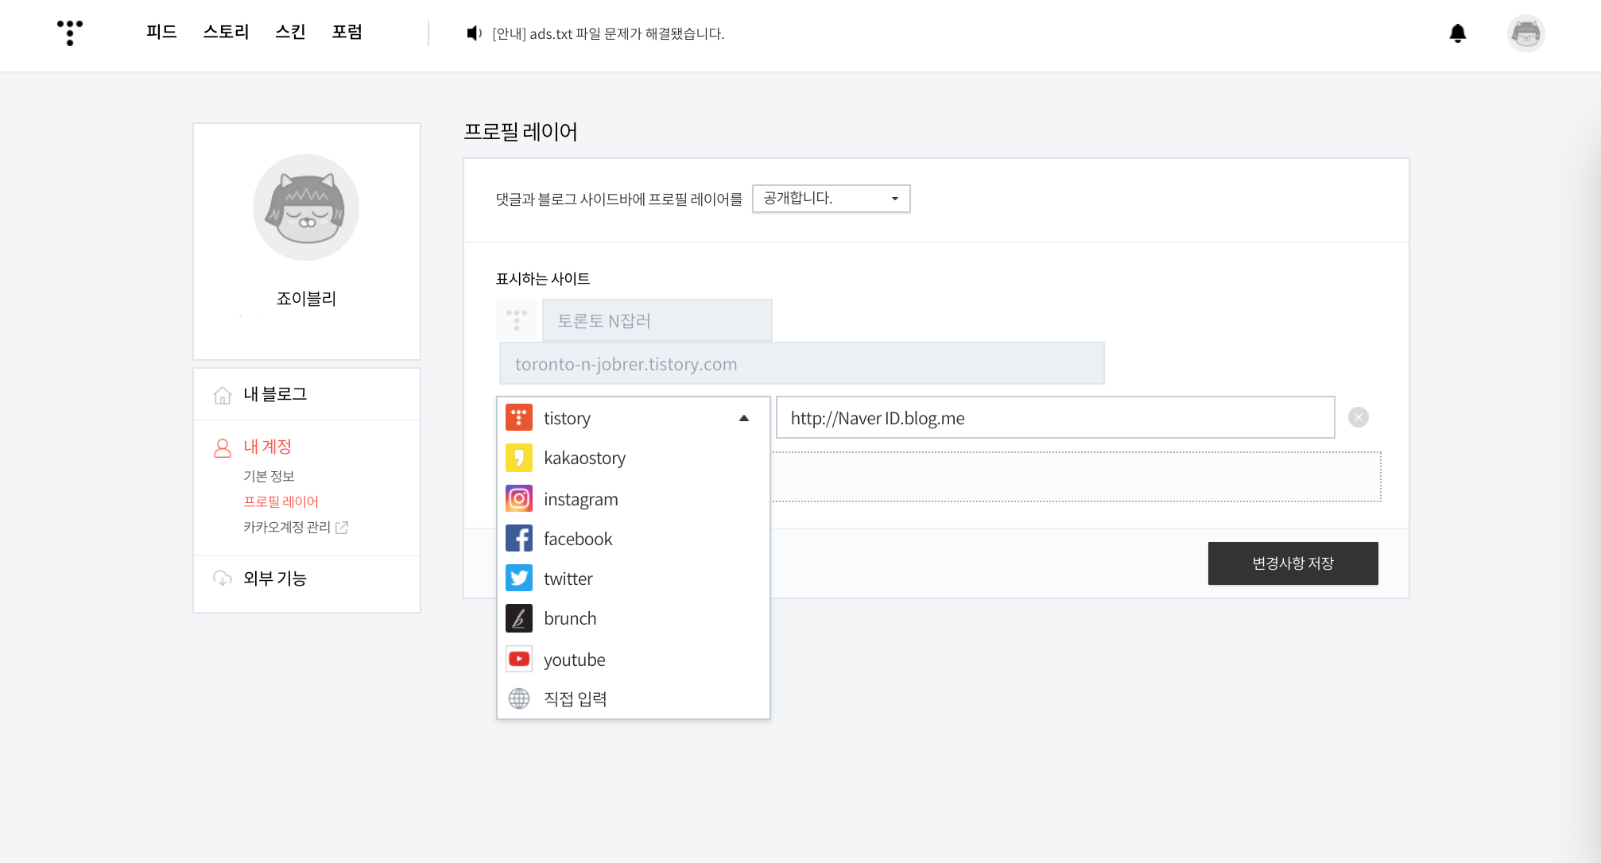Click the 변경사항 저장 button
The image size is (1601, 863).
(1293, 563)
